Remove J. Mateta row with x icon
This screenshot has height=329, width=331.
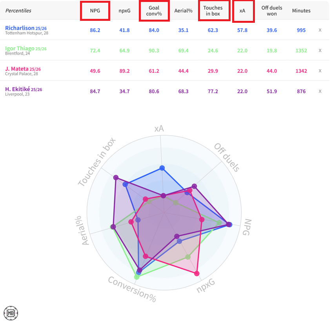point(320,71)
